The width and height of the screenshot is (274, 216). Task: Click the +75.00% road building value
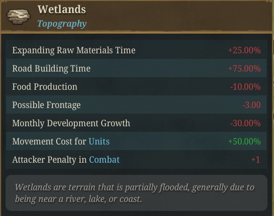click(x=244, y=68)
